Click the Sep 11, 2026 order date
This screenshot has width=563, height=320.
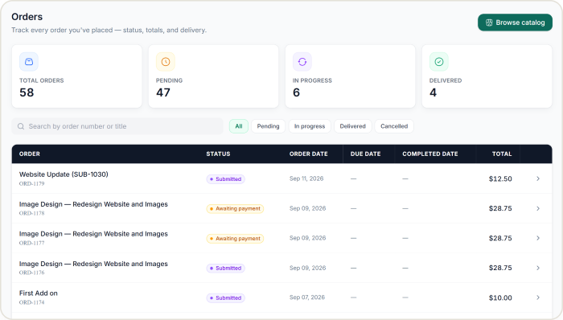pyautogui.click(x=306, y=178)
